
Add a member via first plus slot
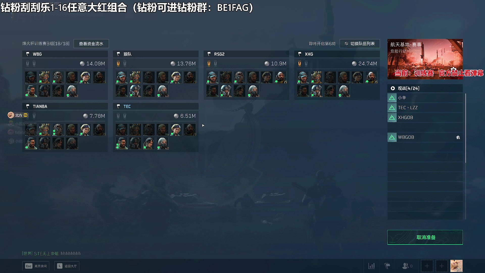(x=427, y=266)
